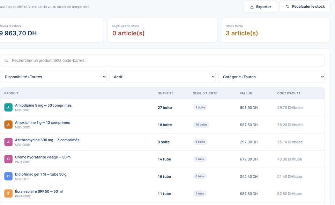Click the magenta A avatar for Azithromycine
This screenshot has height=205, width=335.
coord(8,142)
